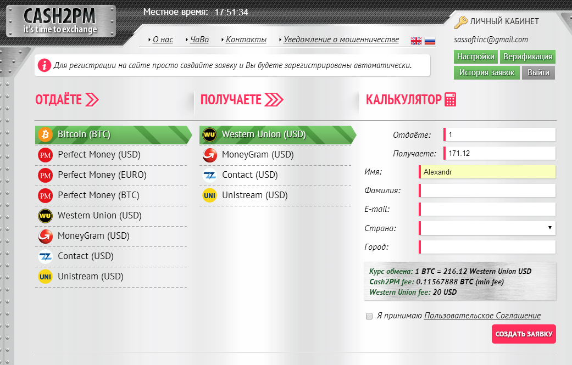572x365 pixels.
Task: Open the ЧаВо menu link
Action: pyautogui.click(x=199, y=40)
